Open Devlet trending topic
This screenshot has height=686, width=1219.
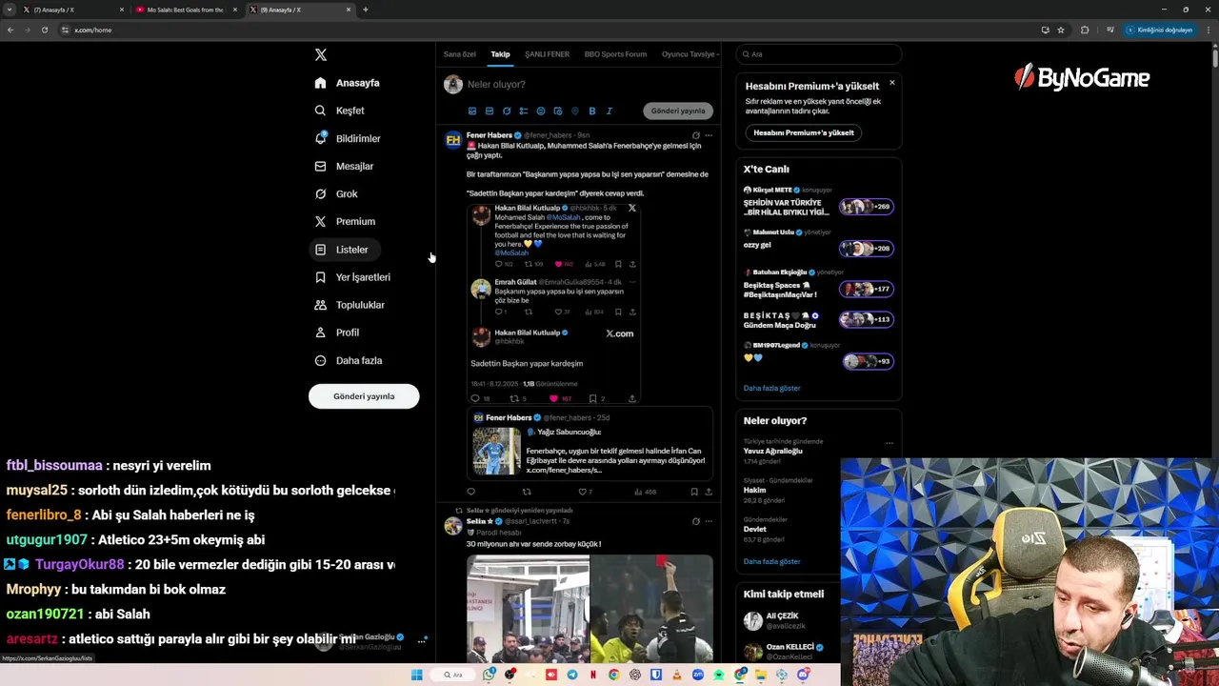[x=754, y=529]
